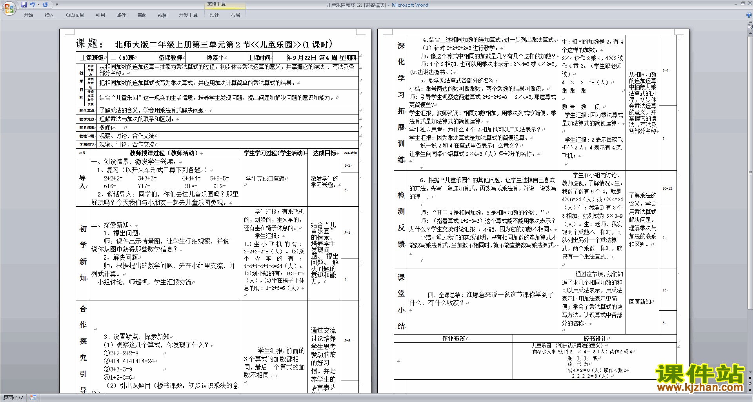Open the 开发工具 tab

click(x=188, y=15)
